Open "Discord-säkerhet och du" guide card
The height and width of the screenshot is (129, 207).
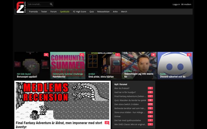pos(175,66)
